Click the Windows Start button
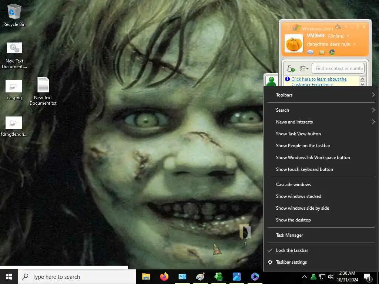379x284 pixels. [9, 277]
